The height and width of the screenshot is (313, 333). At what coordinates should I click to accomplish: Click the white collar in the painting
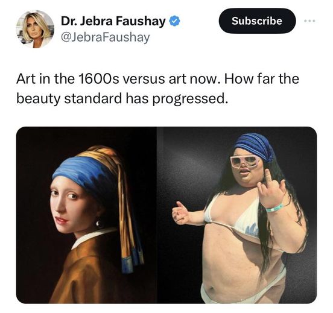click(94, 237)
